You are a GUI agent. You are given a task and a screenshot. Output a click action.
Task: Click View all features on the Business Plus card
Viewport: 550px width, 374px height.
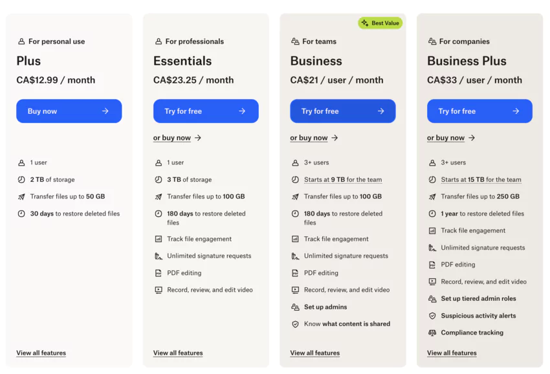451,353
